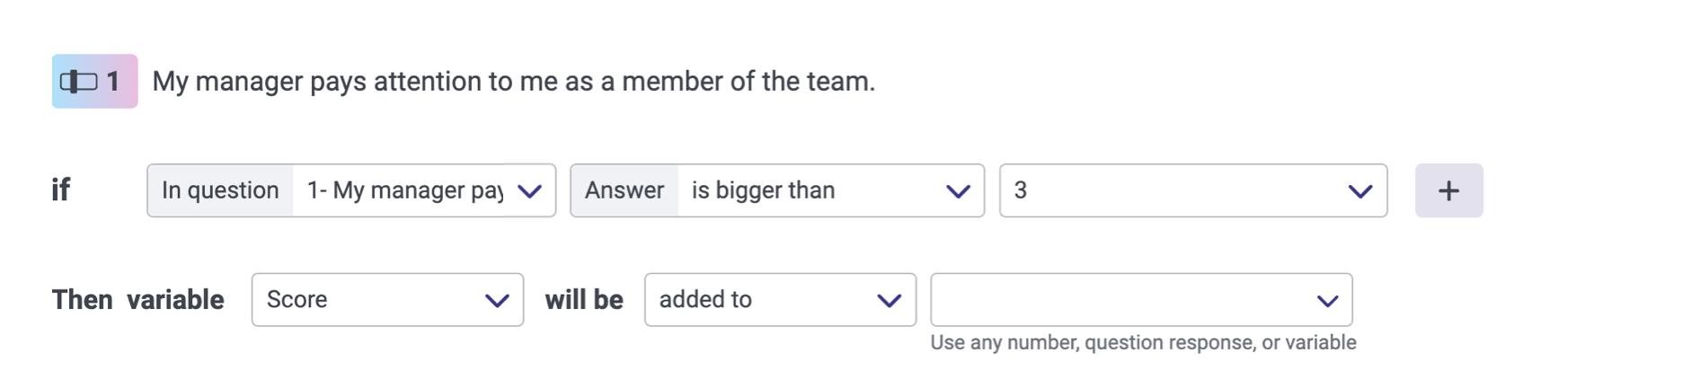The width and height of the screenshot is (1682, 388).
Task: Click the 'added to' operation field
Action: 780,300
